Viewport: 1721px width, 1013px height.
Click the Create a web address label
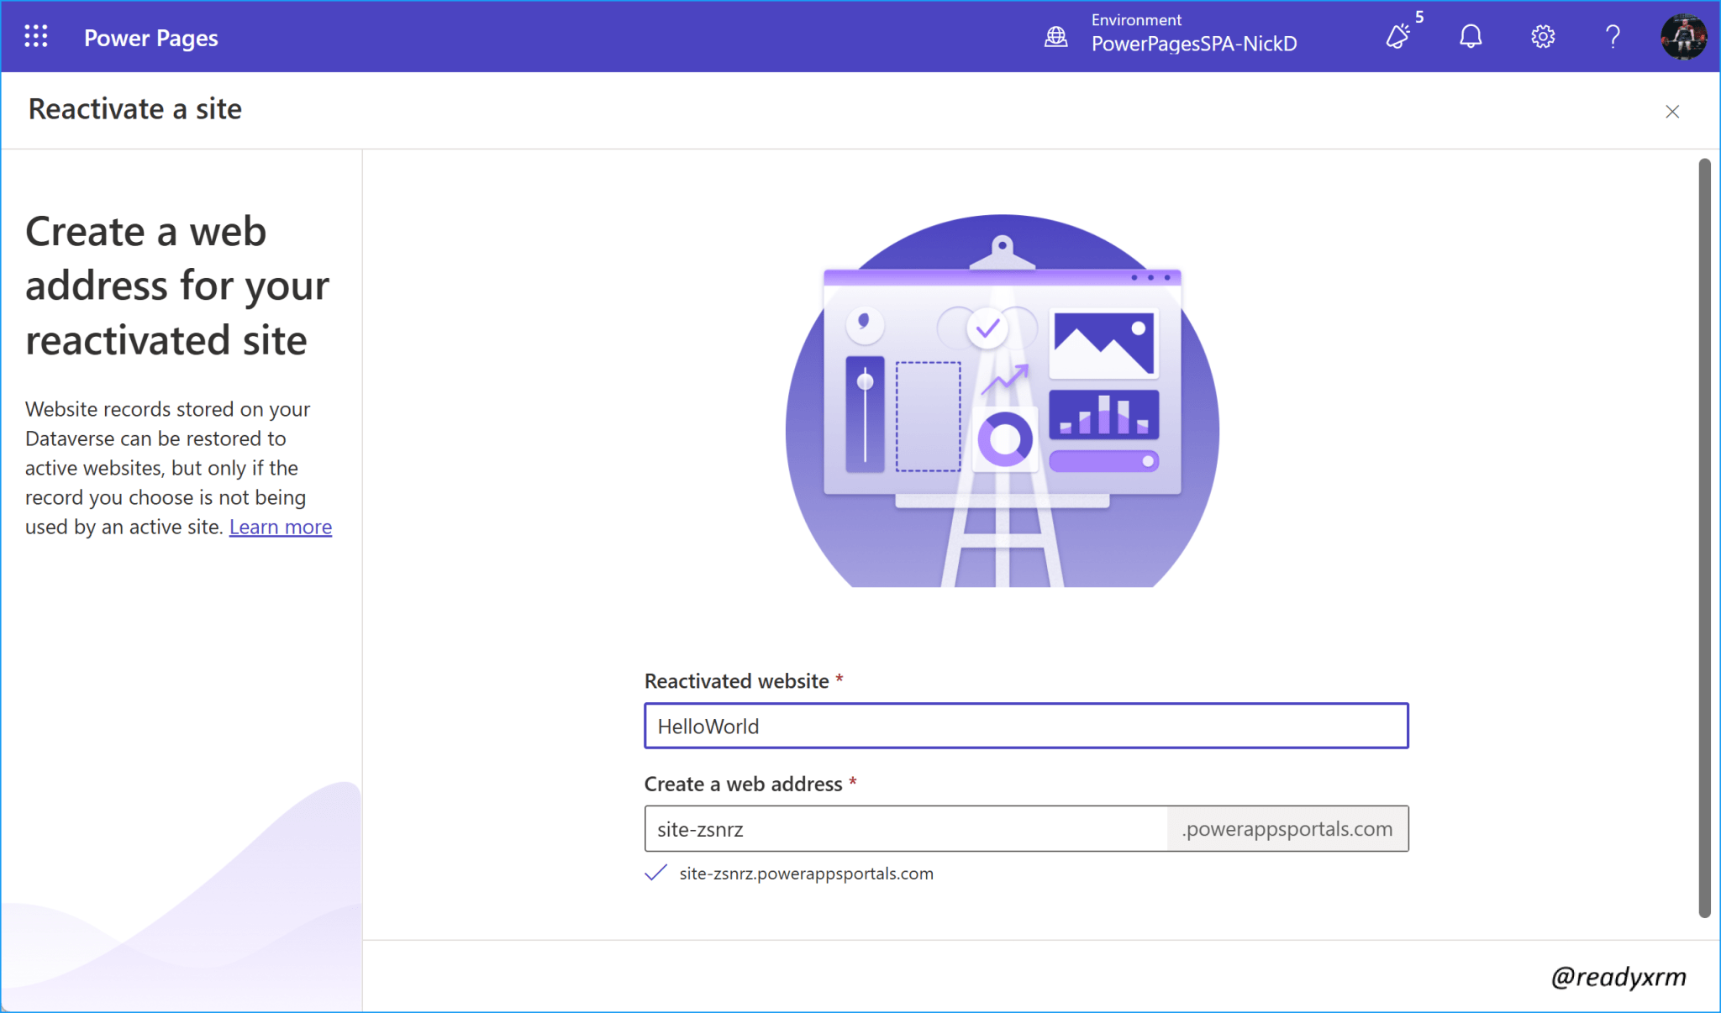[x=743, y=784]
